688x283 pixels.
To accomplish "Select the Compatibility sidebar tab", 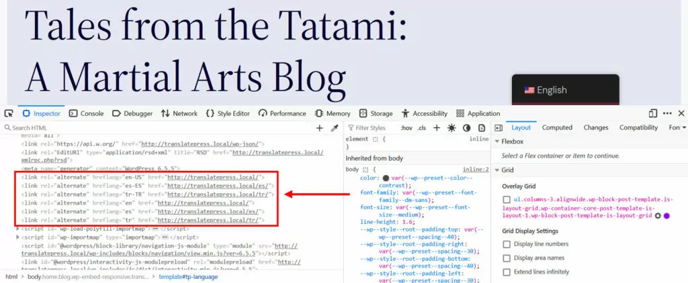I will (638, 127).
